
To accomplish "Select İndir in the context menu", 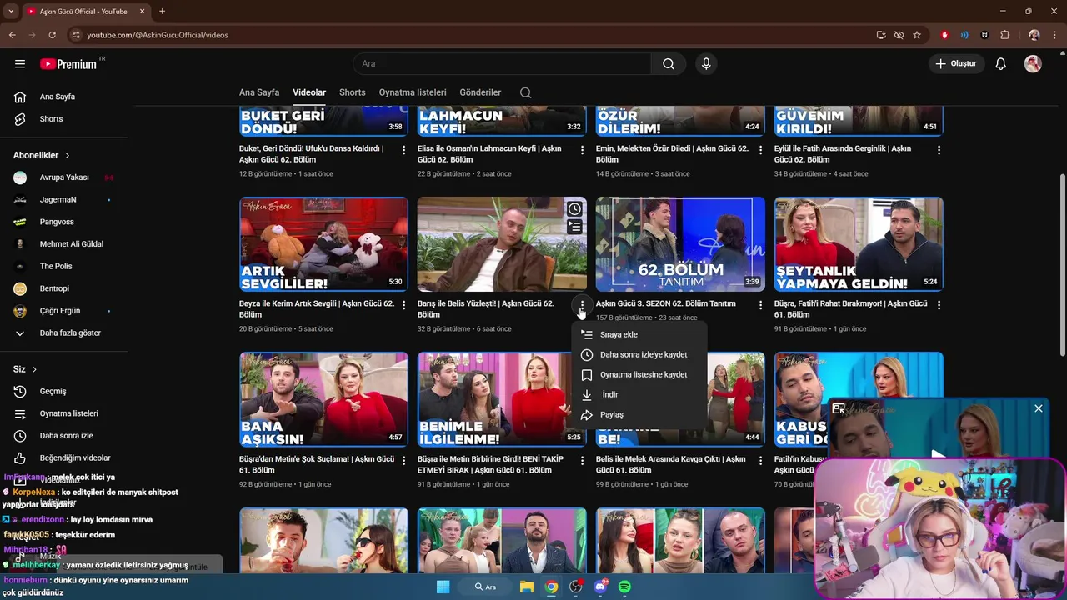I will coord(639,394).
